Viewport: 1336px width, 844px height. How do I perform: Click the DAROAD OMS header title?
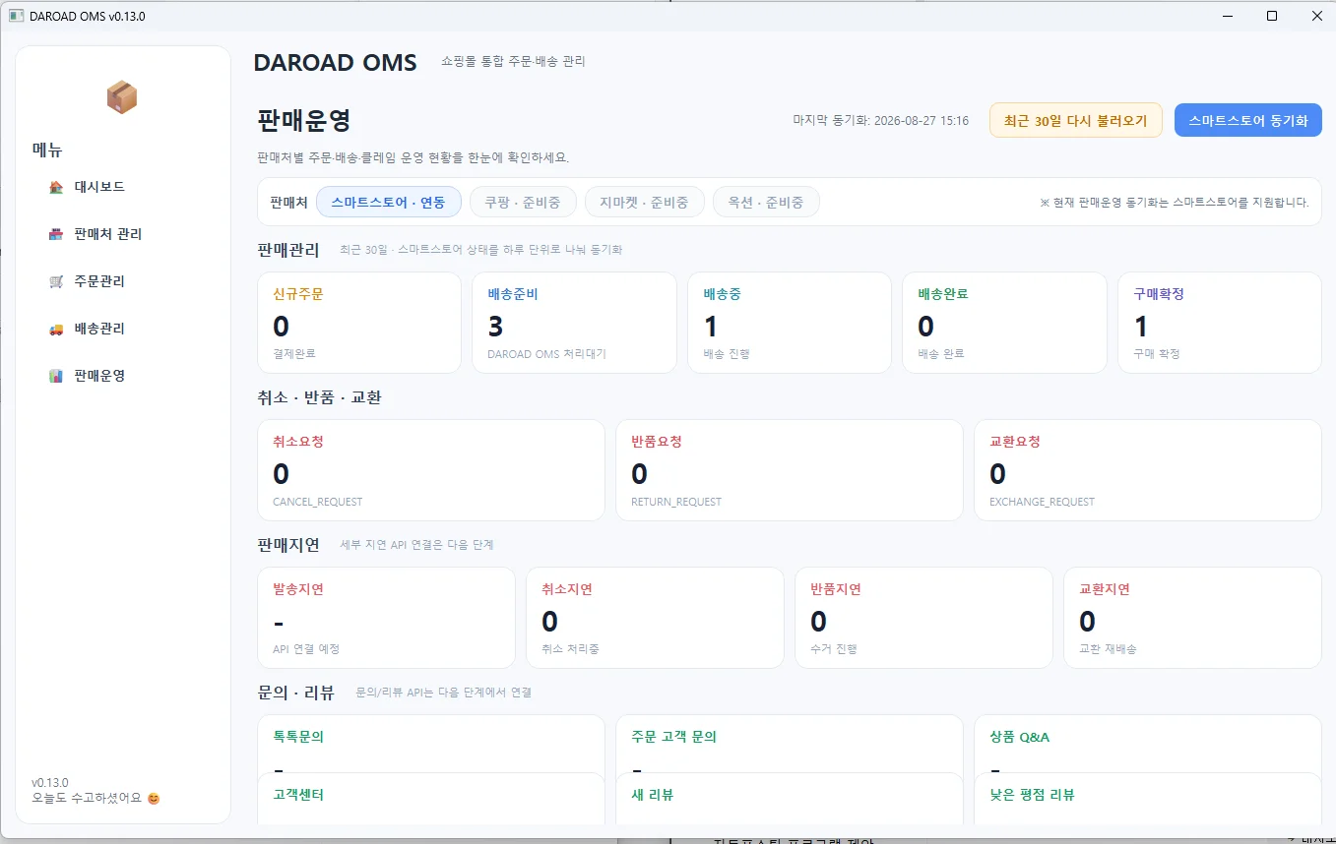tap(335, 62)
